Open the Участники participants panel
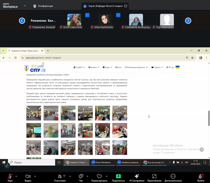Screen dimensions: 210x183 click(60, 176)
